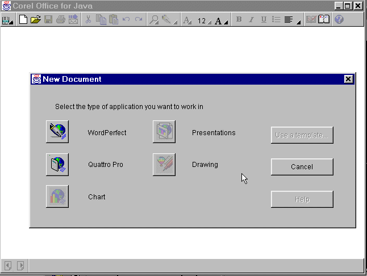367x276 pixels.
Task: Click the New Document dialog title icon
Action: click(36, 79)
